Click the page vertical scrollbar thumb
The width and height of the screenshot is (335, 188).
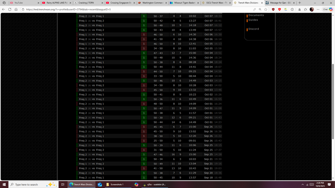[333, 101]
